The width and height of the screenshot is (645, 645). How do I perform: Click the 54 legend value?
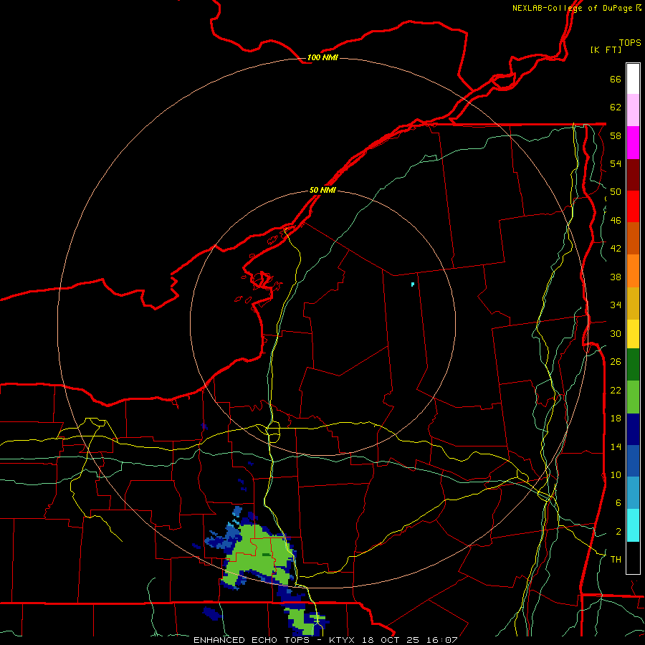pos(616,163)
